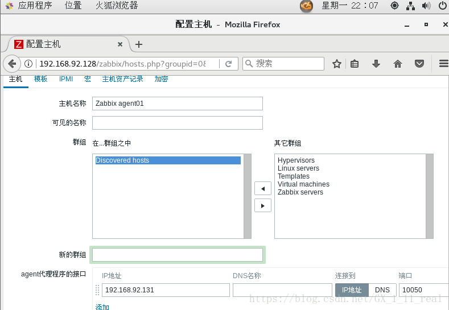Open the downloads arrow icon
Image resolution: width=449 pixels, height=310 pixels.
(x=376, y=64)
